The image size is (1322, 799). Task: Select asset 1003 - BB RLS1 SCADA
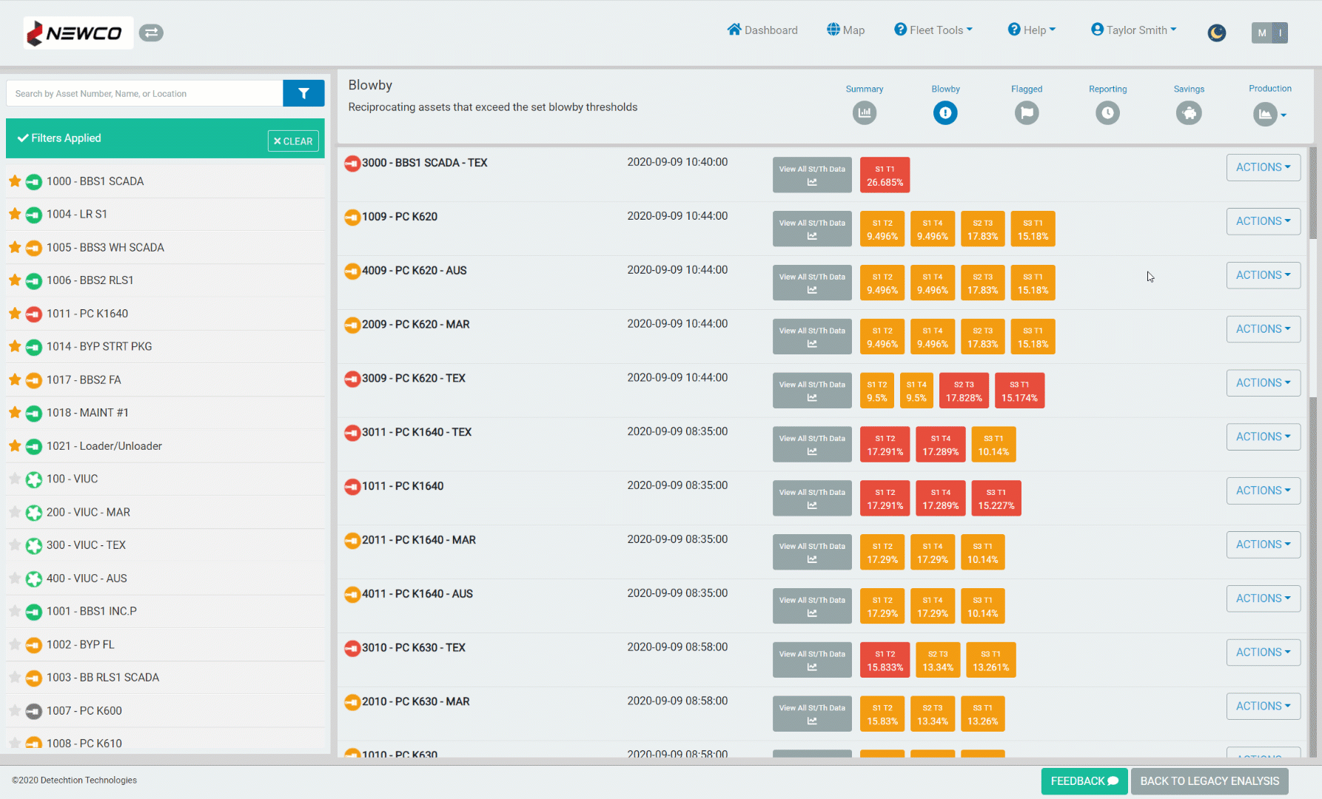(x=103, y=678)
